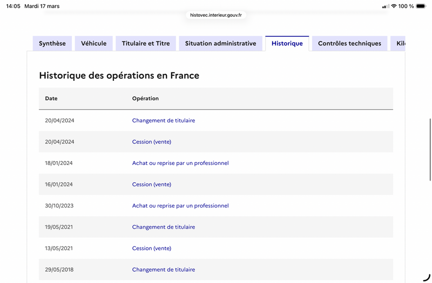Tap the histovec.interieur.gouv.fr address bar
Viewport: 432px width, 283px height.
pos(216,15)
